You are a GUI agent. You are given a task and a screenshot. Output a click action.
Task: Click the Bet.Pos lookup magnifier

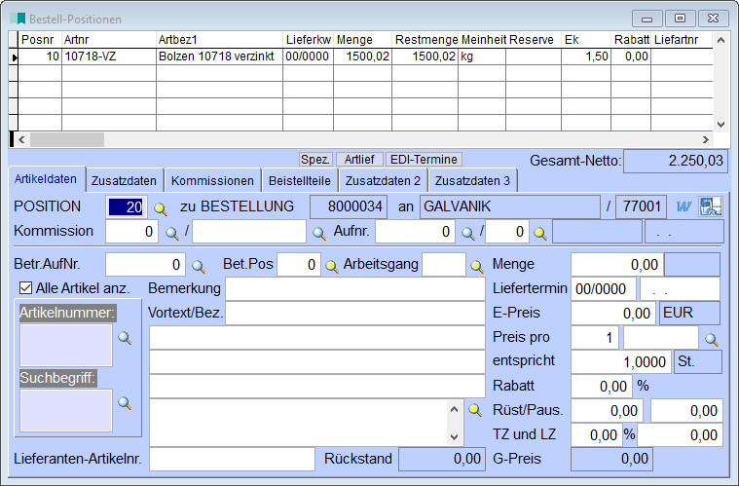pos(331,265)
